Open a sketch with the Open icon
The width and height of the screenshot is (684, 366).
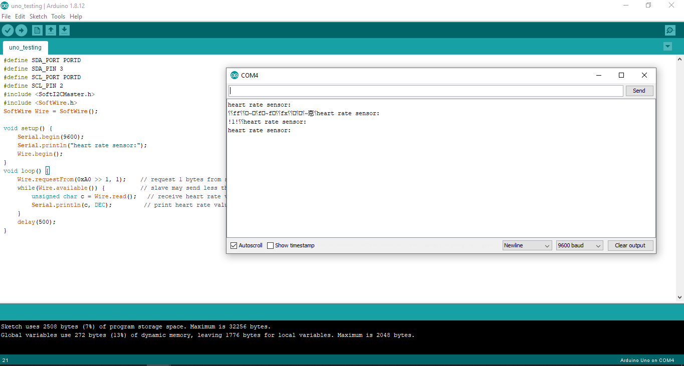coord(51,31)
